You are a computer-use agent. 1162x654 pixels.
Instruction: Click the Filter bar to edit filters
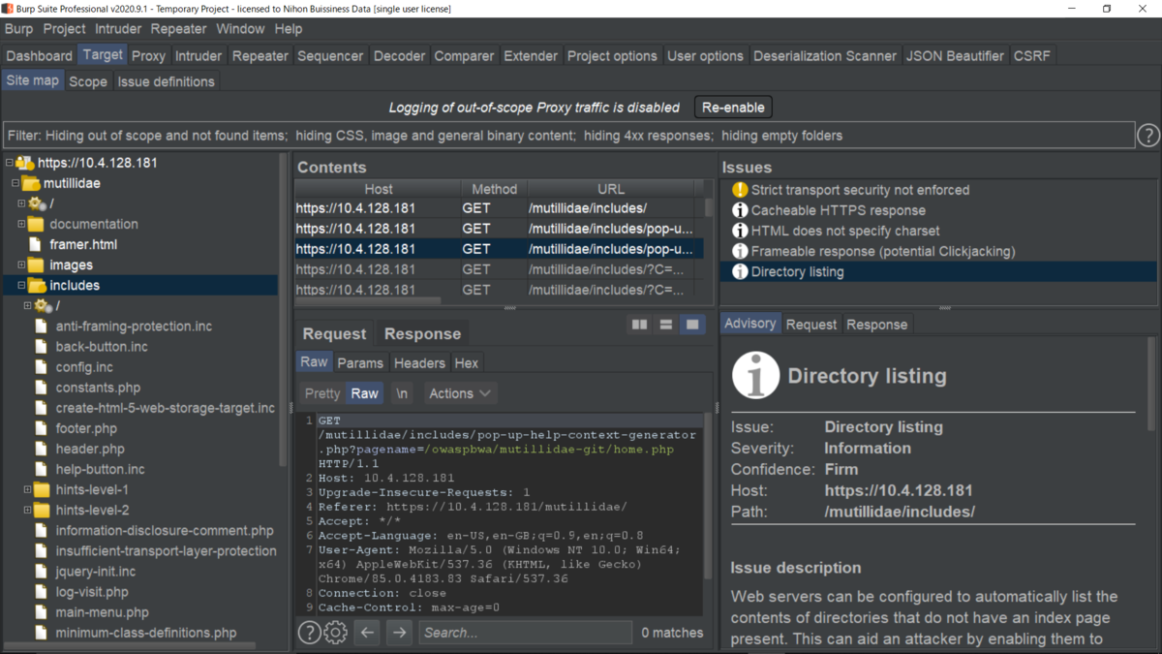(x=569, y=136)
